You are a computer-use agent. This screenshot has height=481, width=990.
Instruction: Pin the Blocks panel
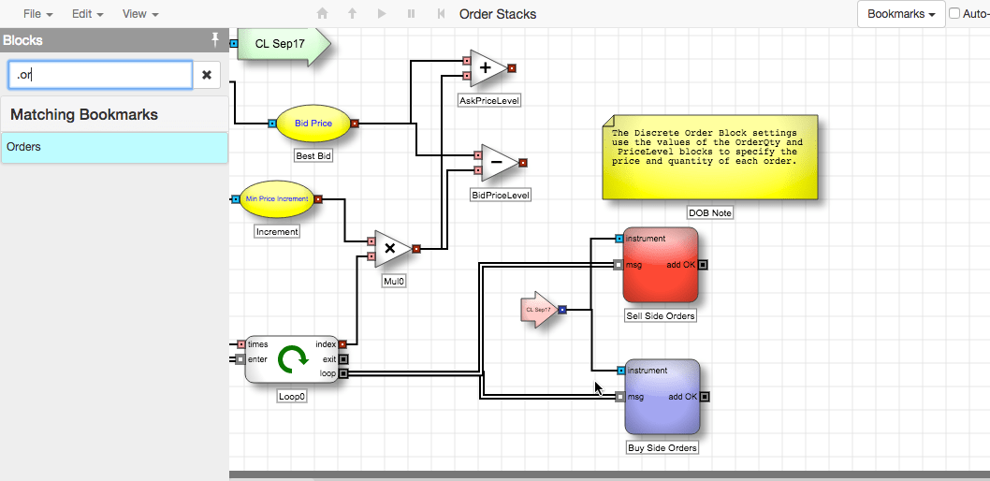[x=215, y=40]
